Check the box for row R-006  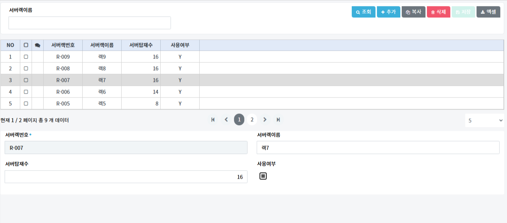(x=26, y=92)
